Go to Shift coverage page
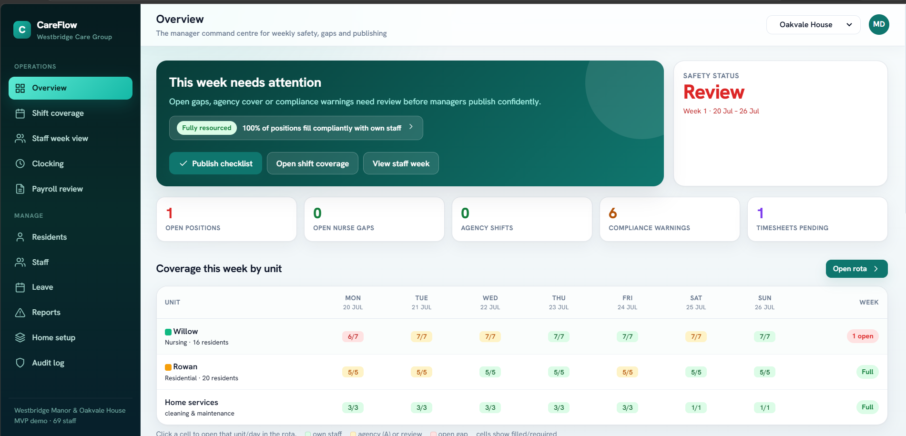 tap(71, 113)
